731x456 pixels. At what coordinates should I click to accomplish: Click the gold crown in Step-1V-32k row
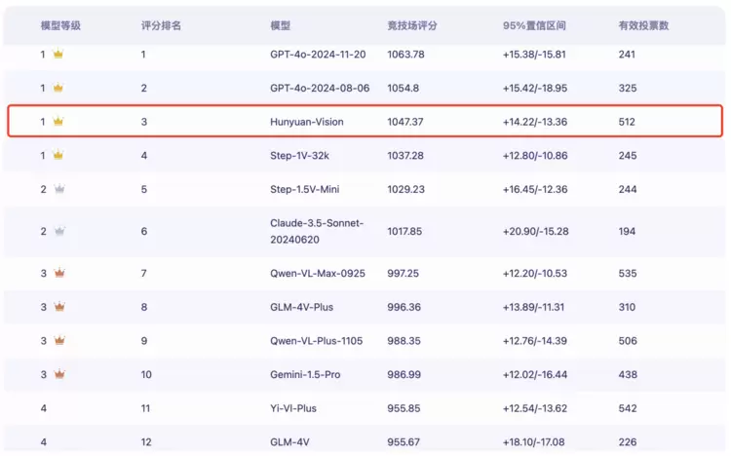pyautogui.click(x=58, y=155)
